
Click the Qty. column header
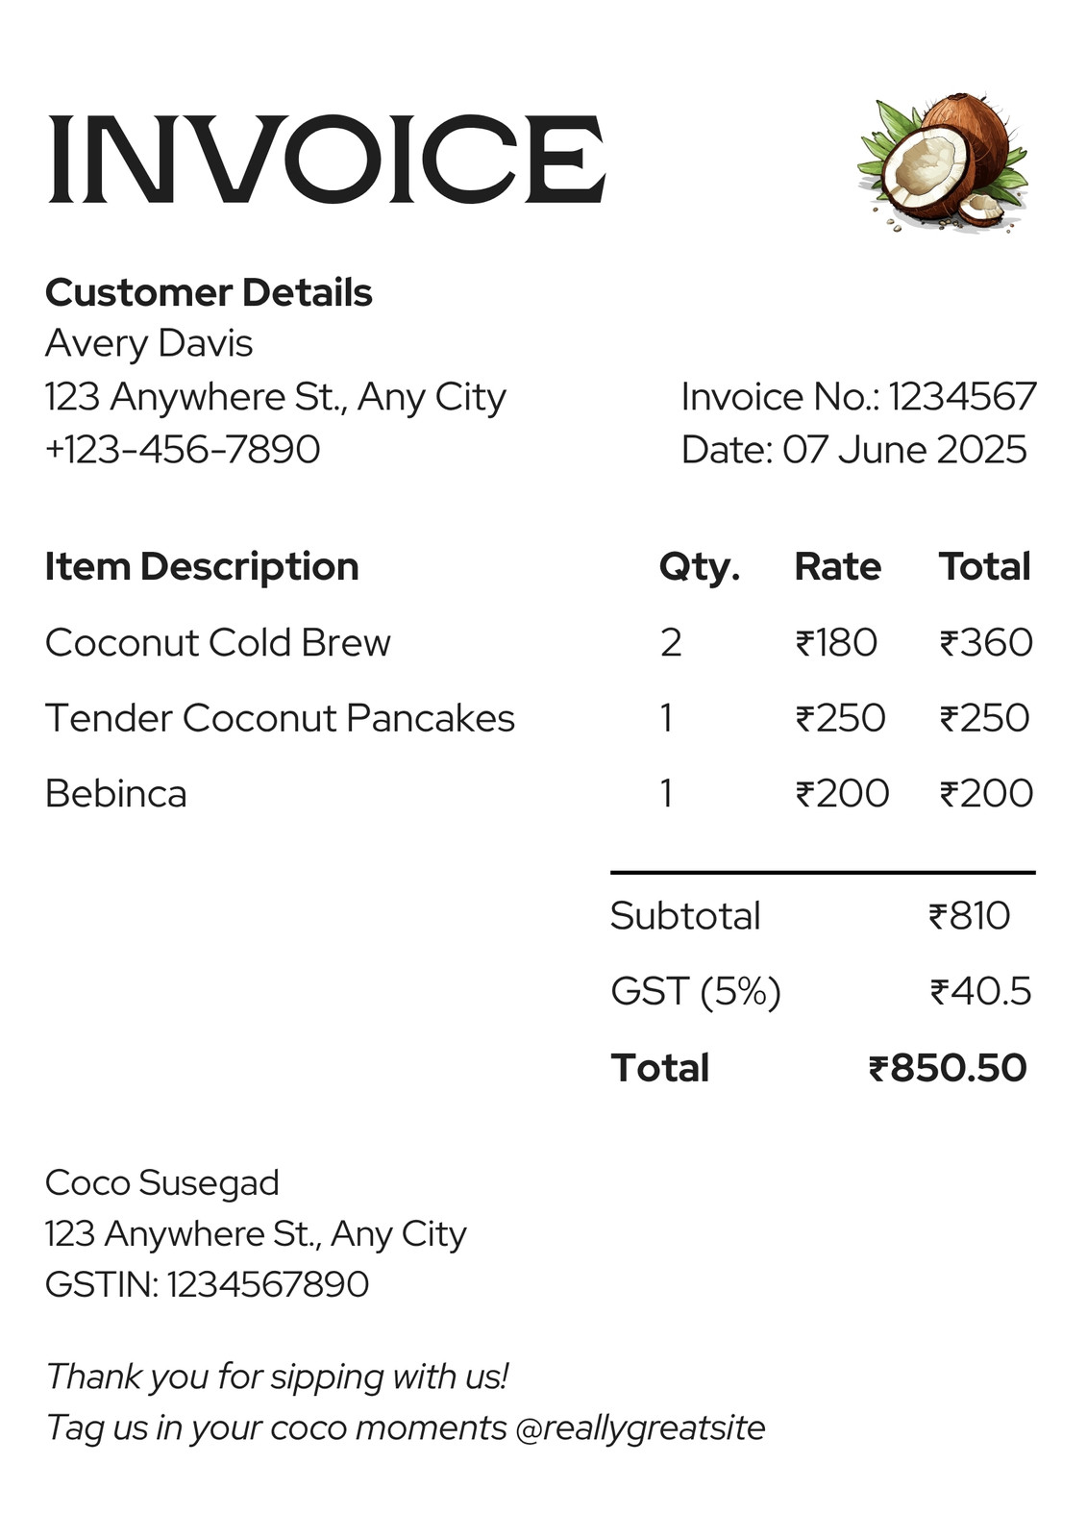(x=700, y=567)
